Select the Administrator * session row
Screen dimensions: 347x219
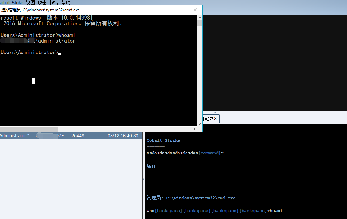click(71, 136)
